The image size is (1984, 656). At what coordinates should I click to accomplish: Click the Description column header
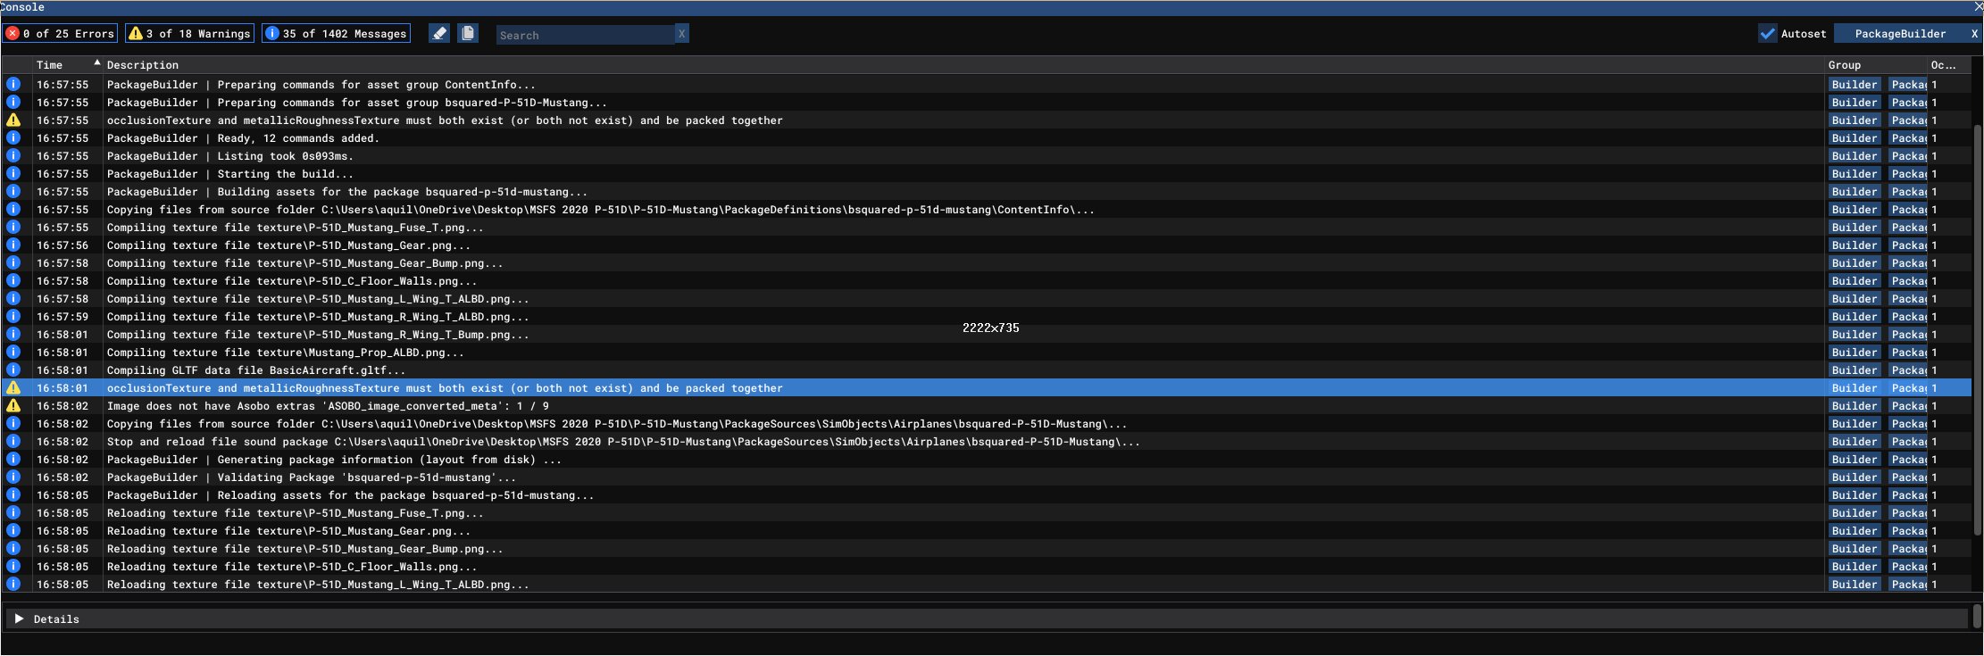tap(143, 65)
